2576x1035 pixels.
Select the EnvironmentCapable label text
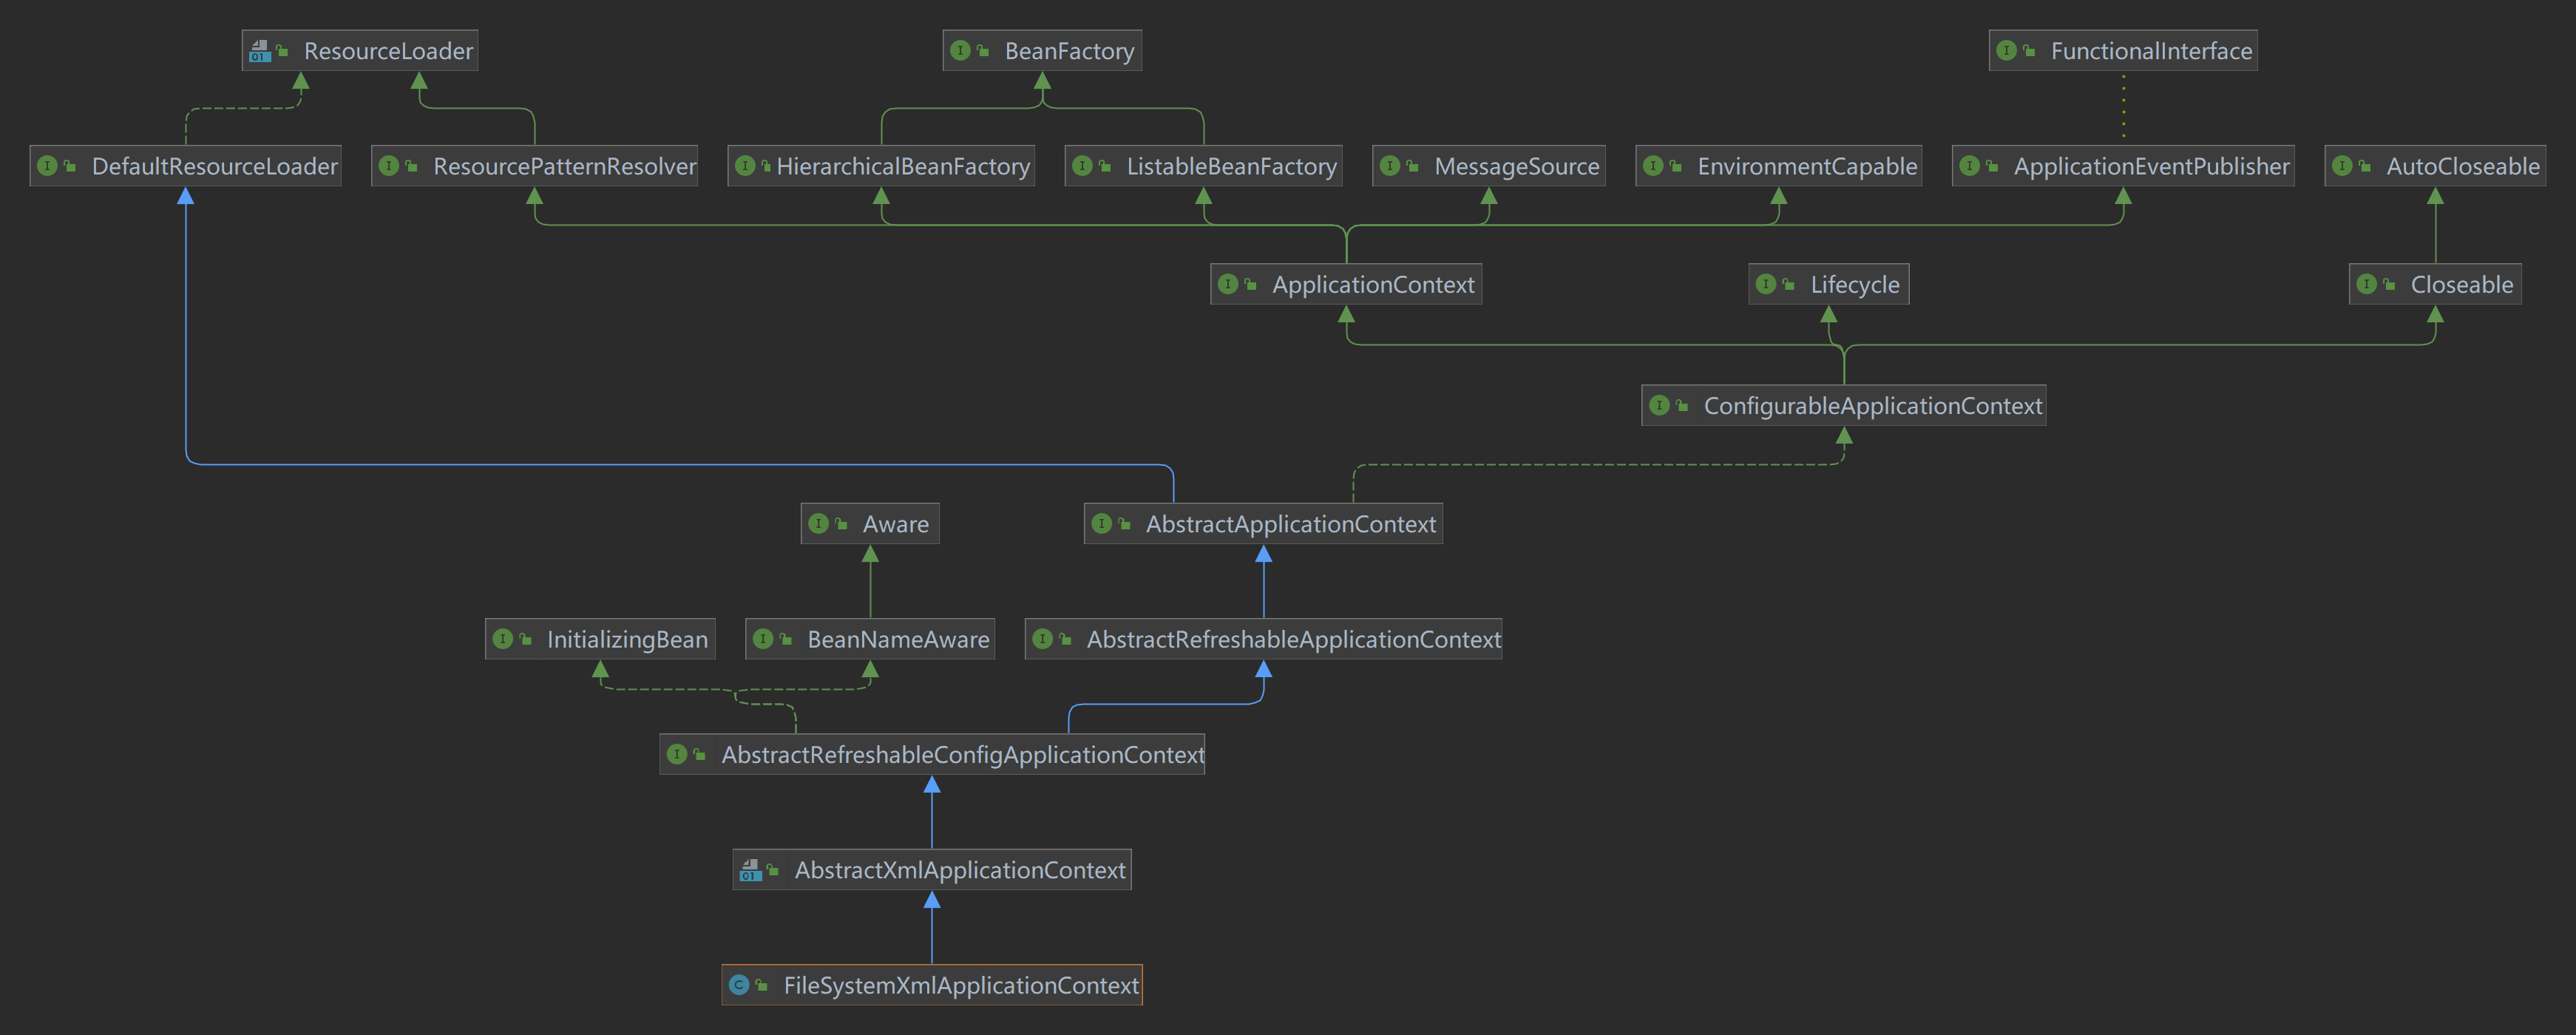click(1807, 167)
